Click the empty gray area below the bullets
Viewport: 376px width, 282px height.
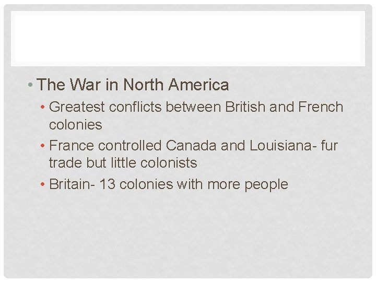188,235
